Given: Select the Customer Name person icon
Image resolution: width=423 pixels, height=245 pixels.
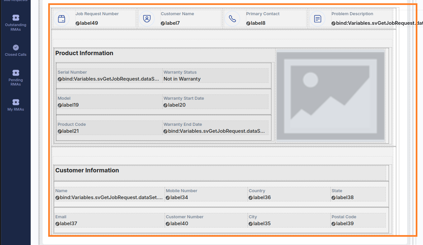Looking at the screenshot, I should click(147, 19).
